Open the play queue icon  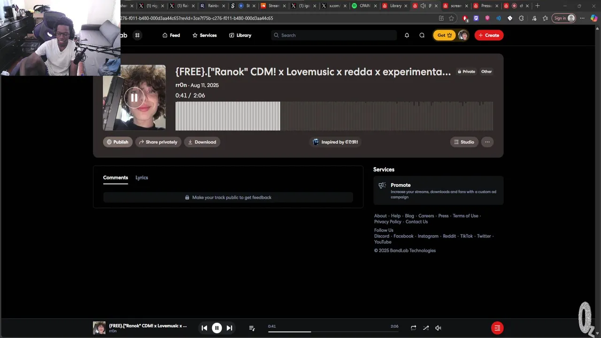click(x=252, y=328)
